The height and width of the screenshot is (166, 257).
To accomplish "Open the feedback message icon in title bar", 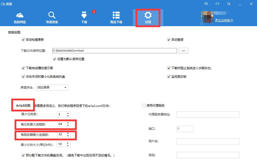I will point(206,4).
